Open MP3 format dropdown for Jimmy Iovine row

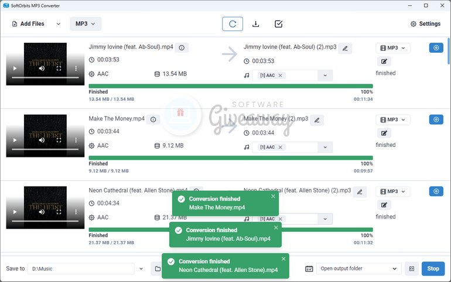pos(393,48)
